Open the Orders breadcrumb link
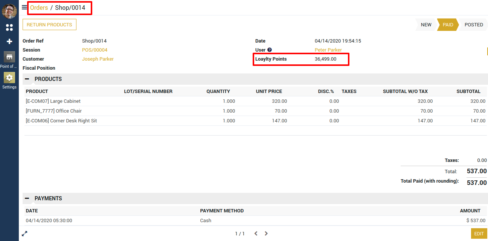The width and height of the screenshot is (488, 241). [x=39, y=8]
